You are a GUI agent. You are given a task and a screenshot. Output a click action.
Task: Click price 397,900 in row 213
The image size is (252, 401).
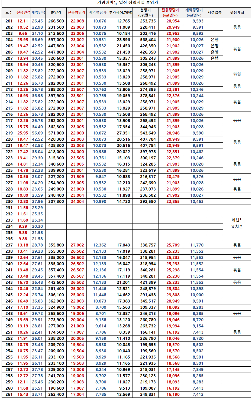56,96
